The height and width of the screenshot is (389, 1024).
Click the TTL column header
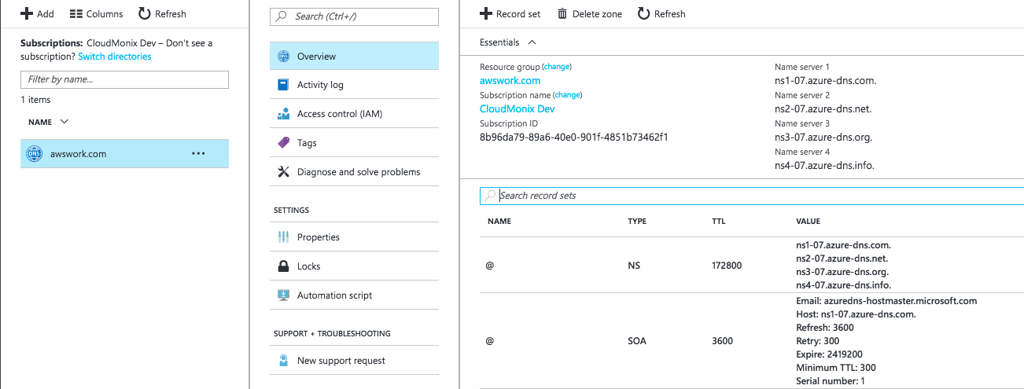click(x=718, y=222)
